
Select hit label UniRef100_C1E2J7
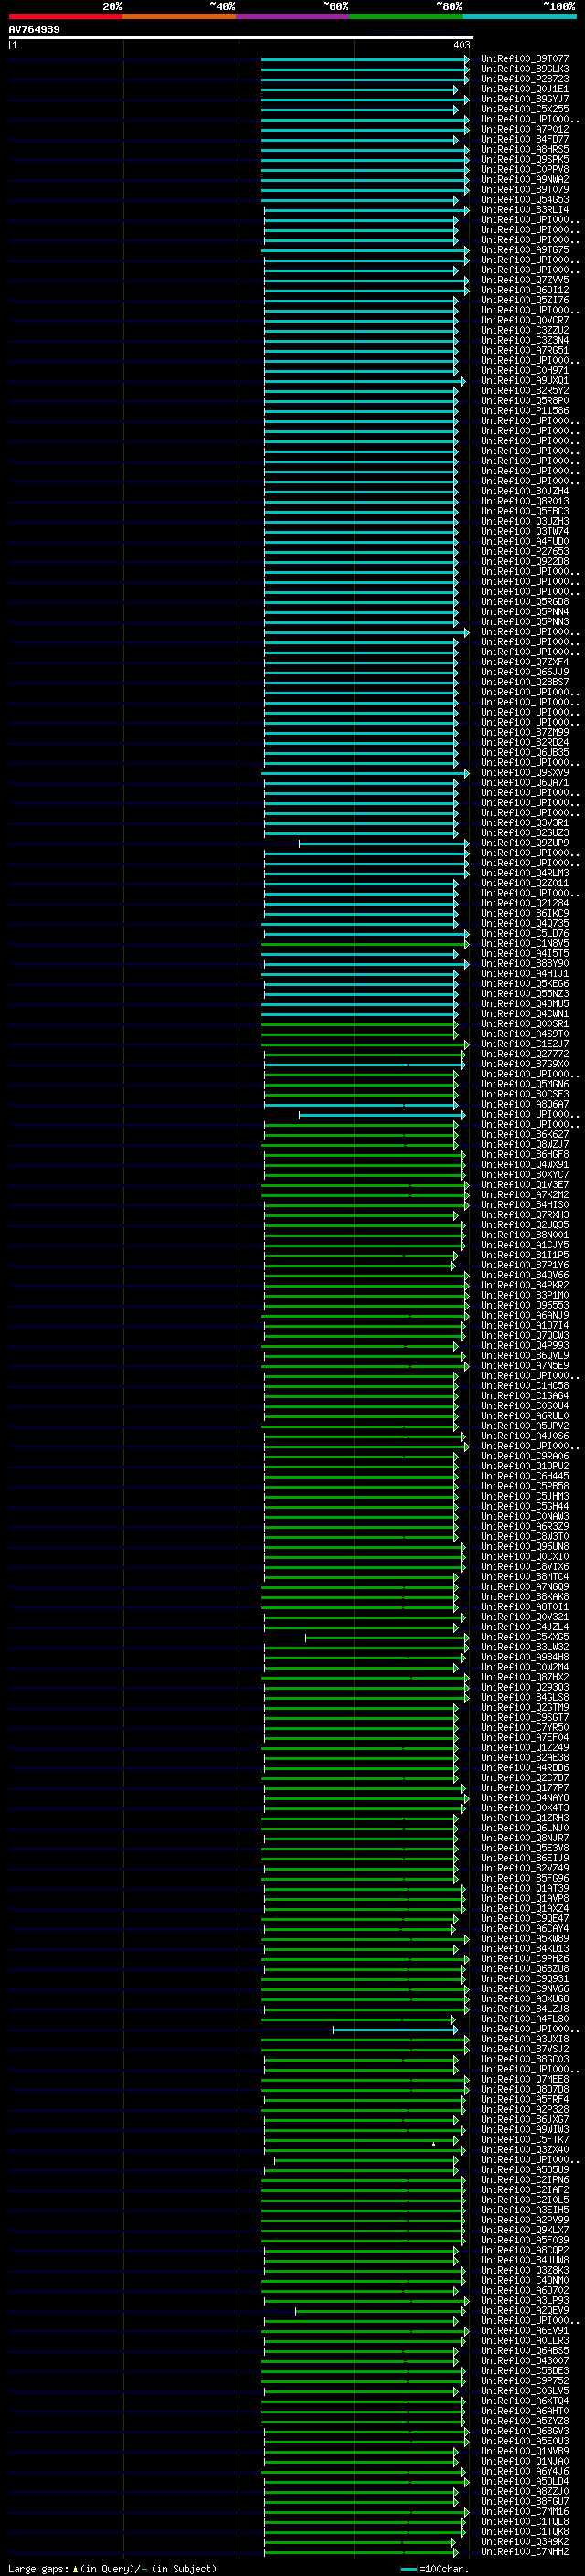tap(525, 1043)
